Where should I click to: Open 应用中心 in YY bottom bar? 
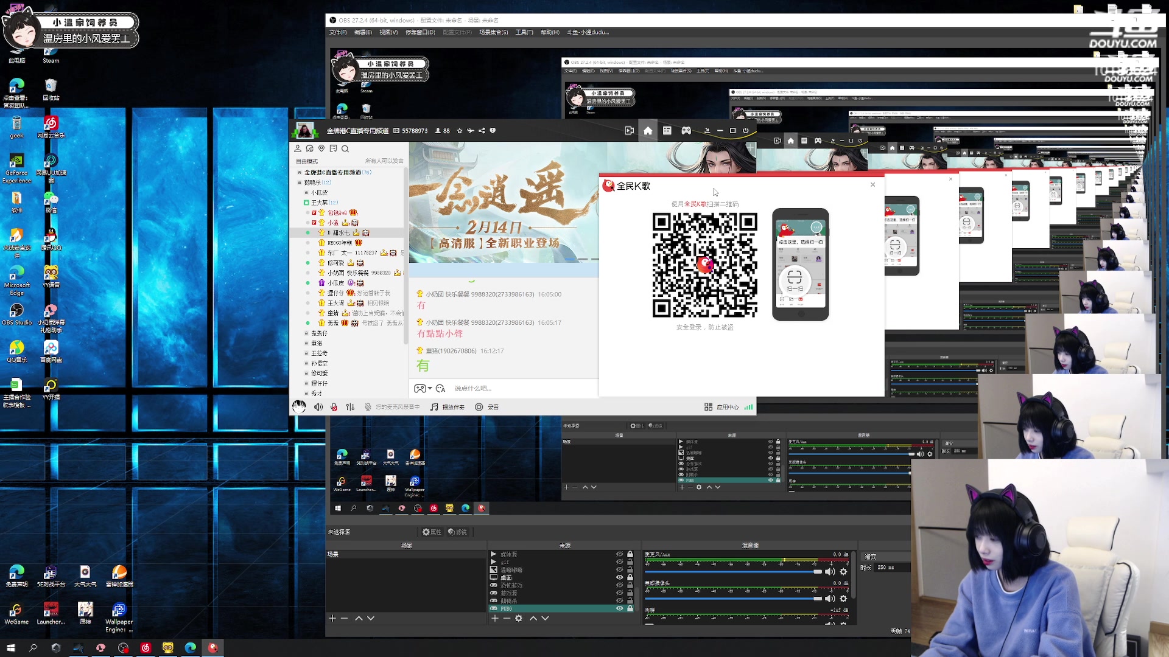(x=721, y=407)
